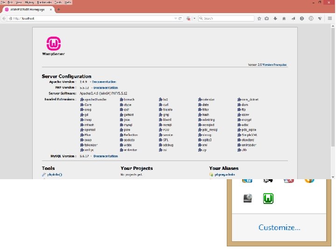Select the 'Apache/2.4.9 (Win64) PHP/5.5.12' text

coord(104,93)
